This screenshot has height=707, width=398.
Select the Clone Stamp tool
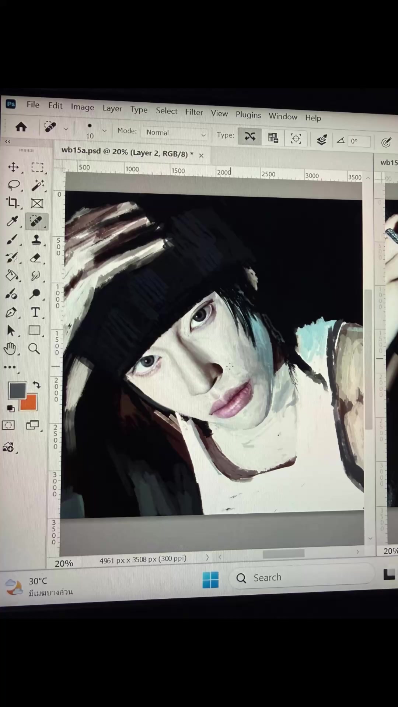click(36, 240)
